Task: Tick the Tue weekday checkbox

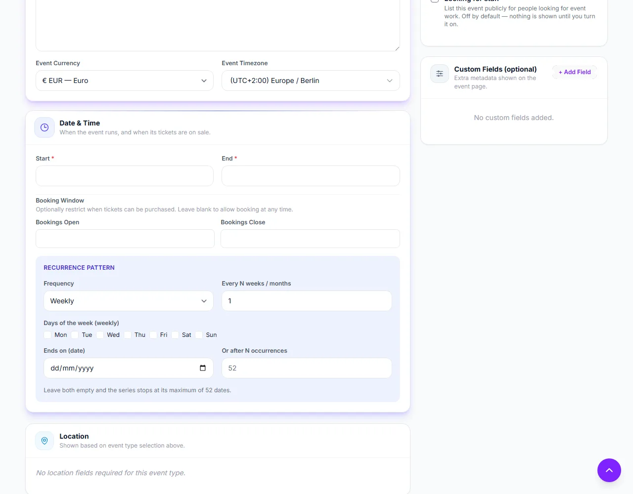Action: 75,335
